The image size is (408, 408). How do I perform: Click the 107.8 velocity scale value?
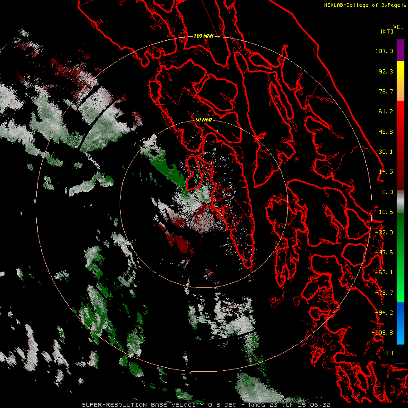384,51
